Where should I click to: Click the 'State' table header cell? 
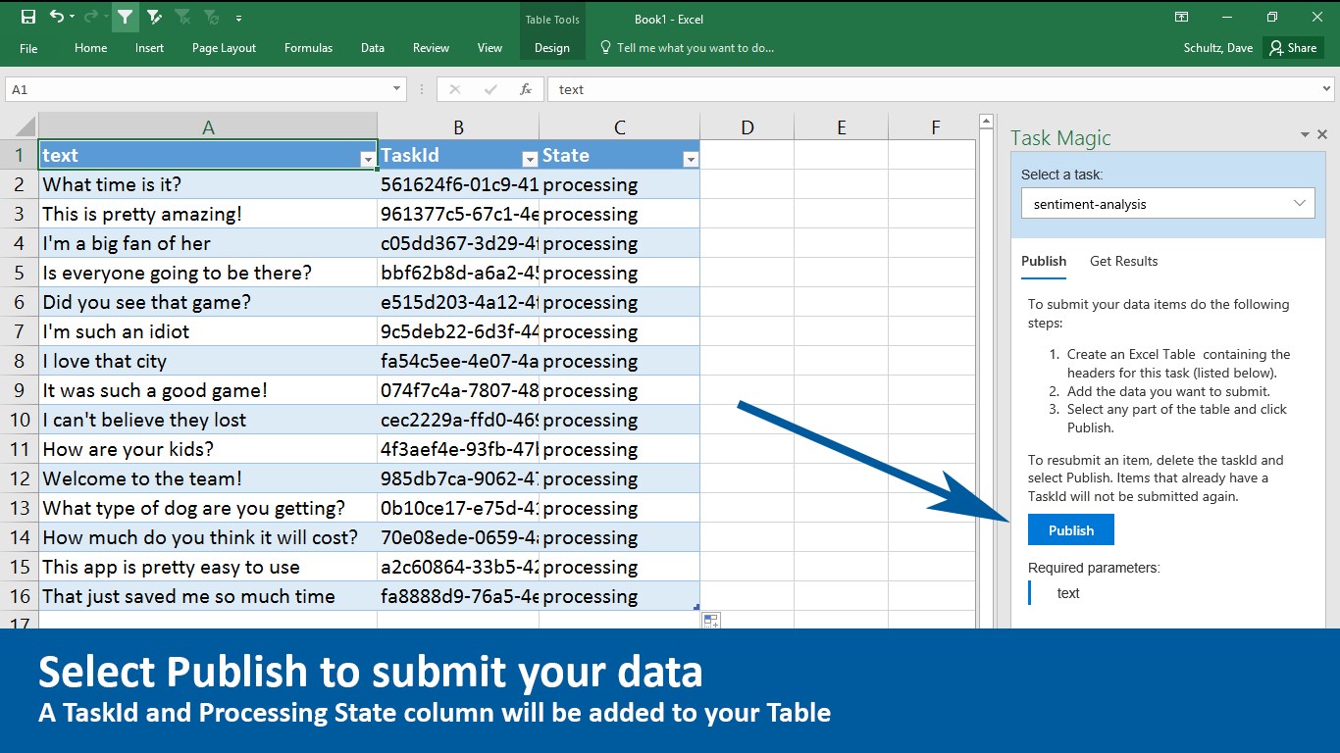click(619, 155)
